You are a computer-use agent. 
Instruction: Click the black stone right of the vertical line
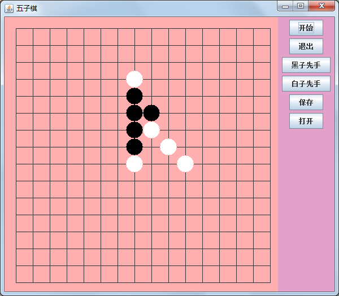pyautogui.click(x=151, y=113)
